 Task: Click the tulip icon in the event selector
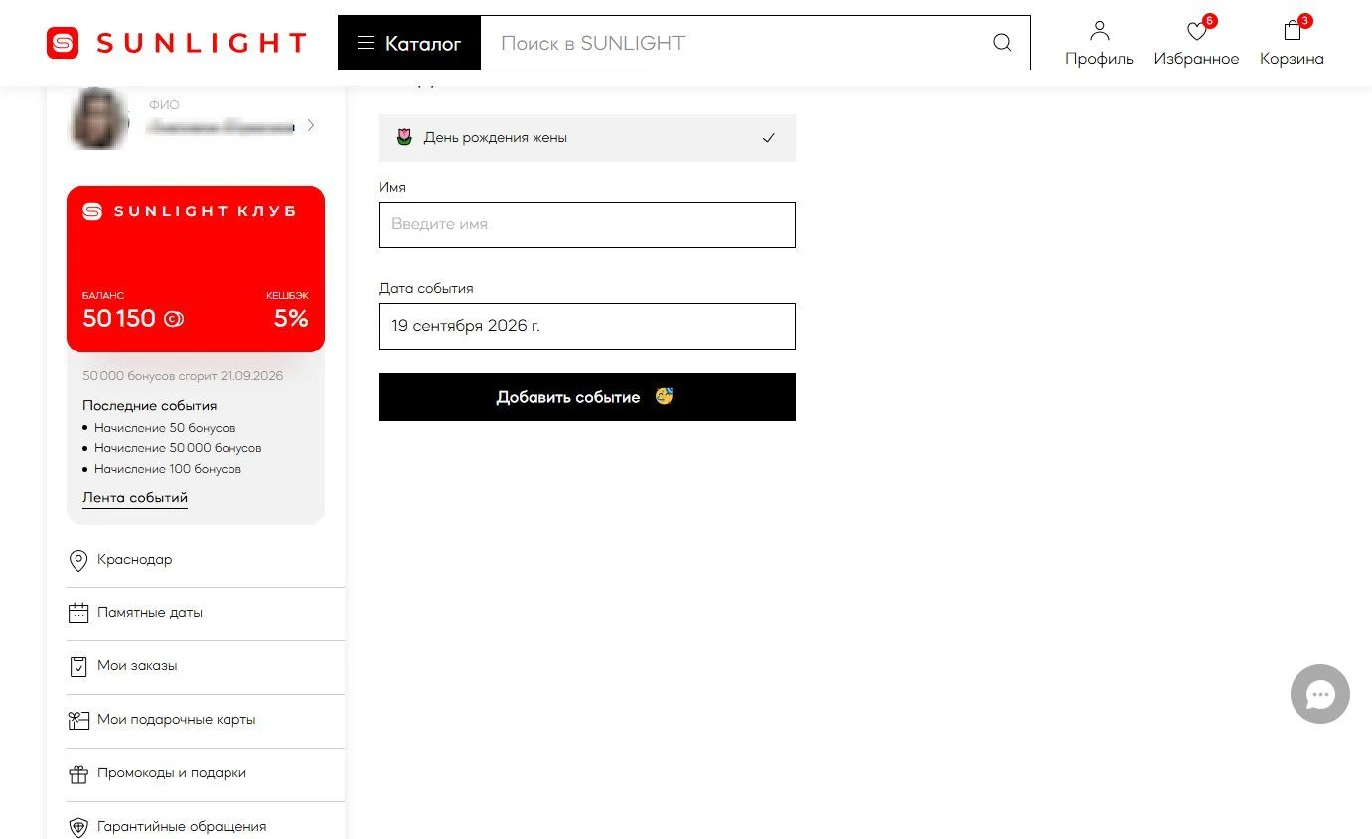point(404,137)
